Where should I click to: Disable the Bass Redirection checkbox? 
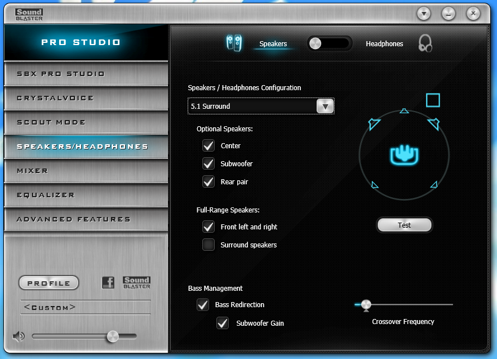pos(203,305)
